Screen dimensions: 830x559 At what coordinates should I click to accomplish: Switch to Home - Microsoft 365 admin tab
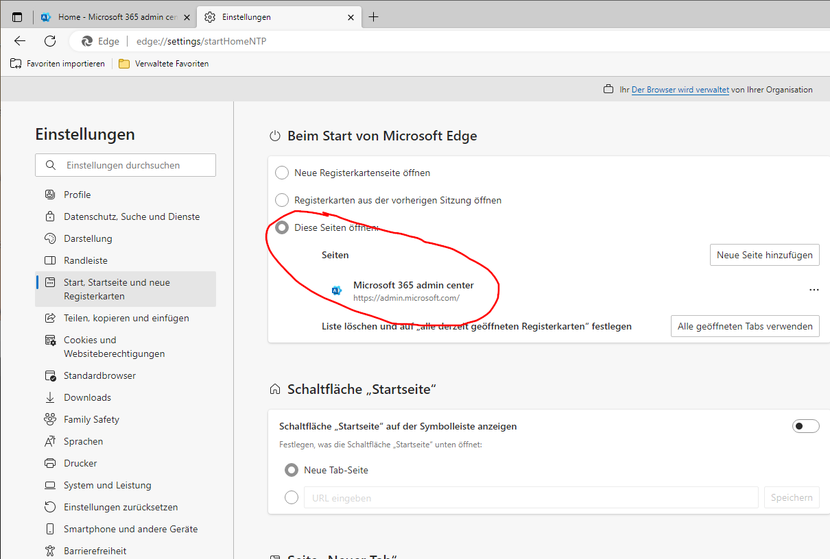(x=115, y=17)
